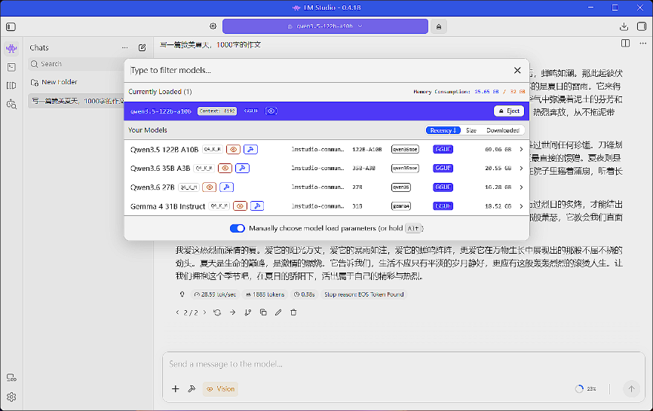The height and width of the screenshot is (411, 653).
Task: Click the Vision badge in message box
Action: 221,389
